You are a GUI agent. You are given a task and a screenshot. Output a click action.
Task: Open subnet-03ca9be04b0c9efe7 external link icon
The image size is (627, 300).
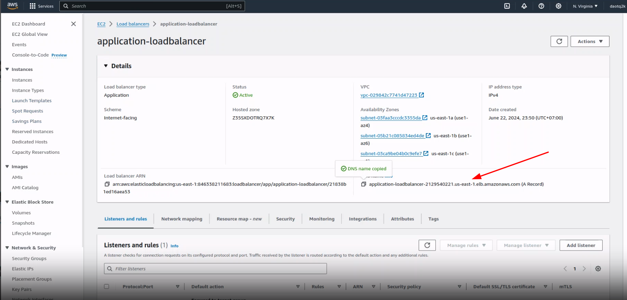[x=426, y=154]
